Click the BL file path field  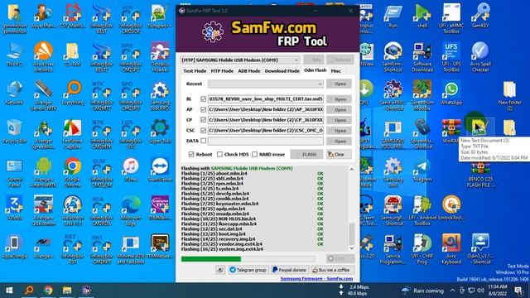click(x=265, y=99)
